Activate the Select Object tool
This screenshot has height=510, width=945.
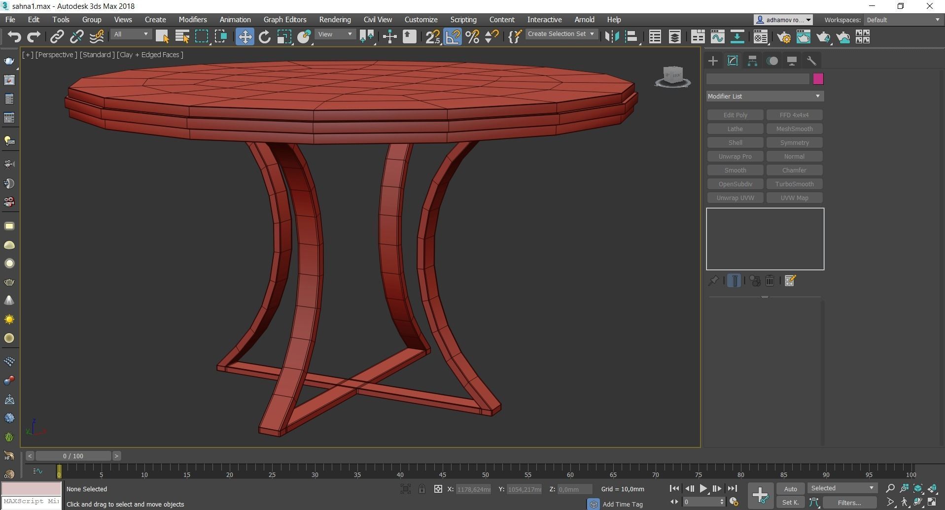[x=162, y=37]
